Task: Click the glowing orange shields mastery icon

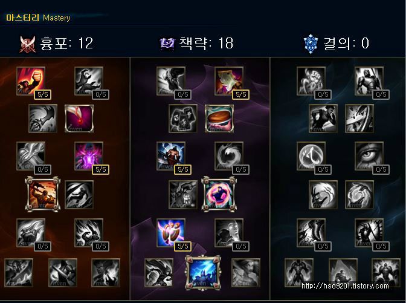Action: 171,233
